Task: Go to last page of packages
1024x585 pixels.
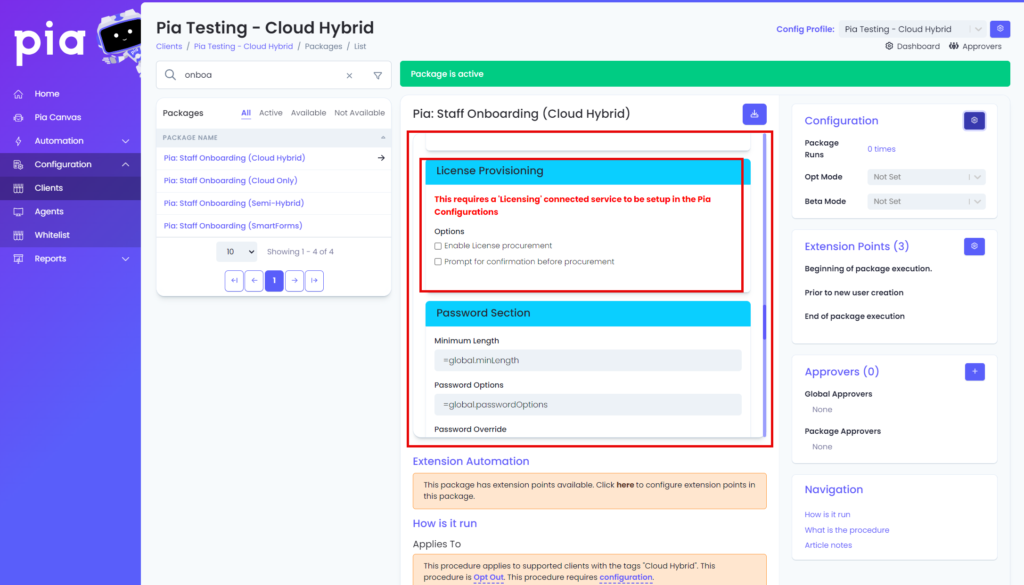Action: point(314,281)
